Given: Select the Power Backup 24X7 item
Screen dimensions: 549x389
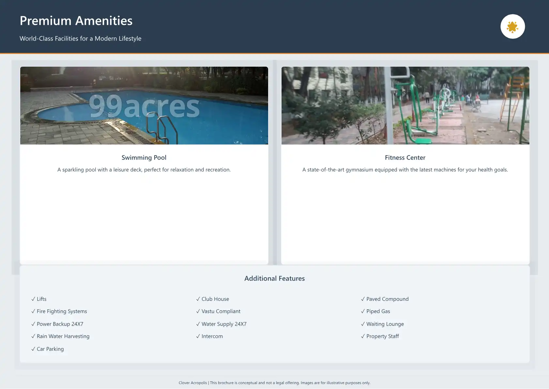Looking at the screenshot, I should (57, 324).
